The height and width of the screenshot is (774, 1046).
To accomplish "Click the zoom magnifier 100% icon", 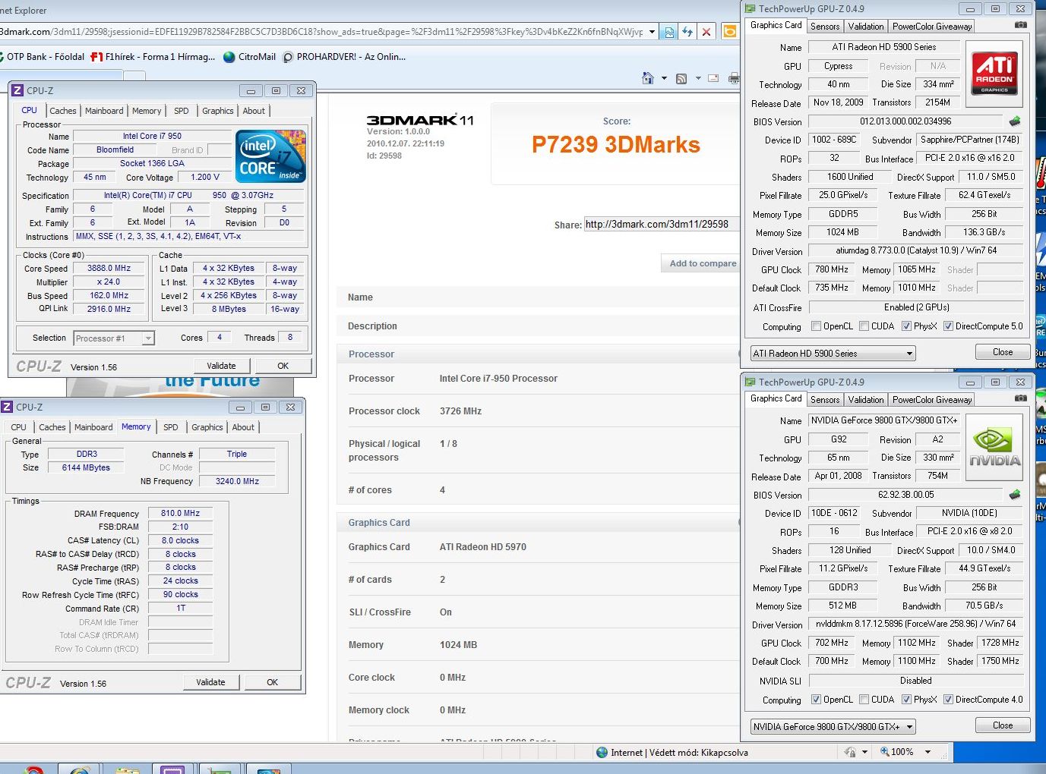I will click(885, 752).
